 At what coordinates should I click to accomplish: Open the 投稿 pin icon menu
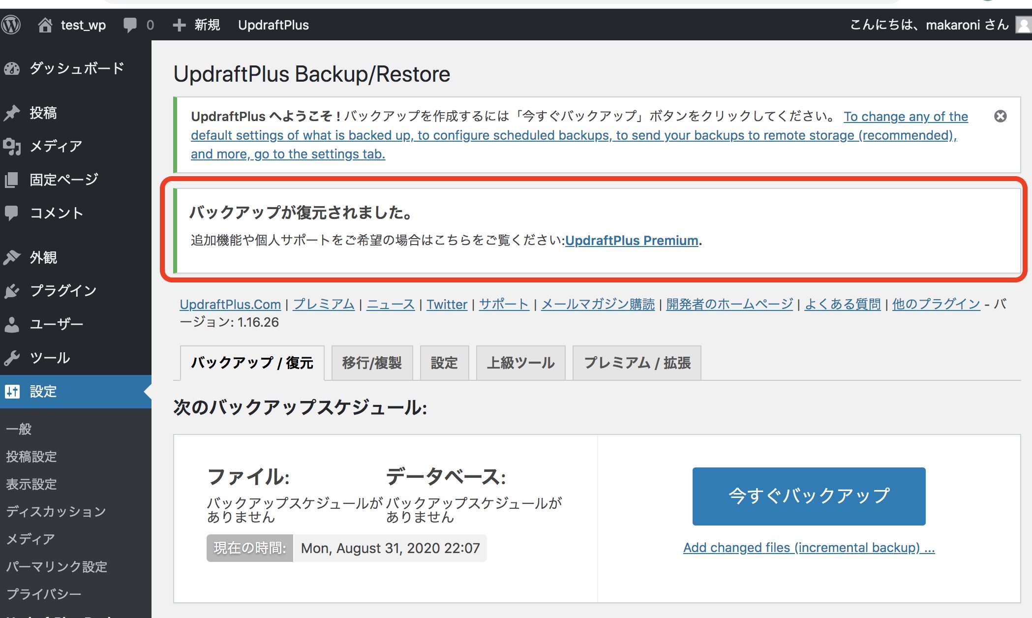point(12,113)
